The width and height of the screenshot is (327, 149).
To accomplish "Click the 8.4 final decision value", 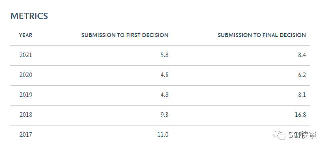I will point(302,55).
